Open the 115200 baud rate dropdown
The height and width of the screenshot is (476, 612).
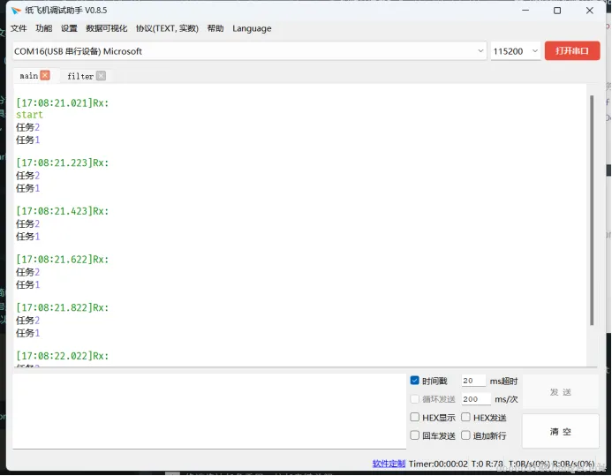coord(515,51)
